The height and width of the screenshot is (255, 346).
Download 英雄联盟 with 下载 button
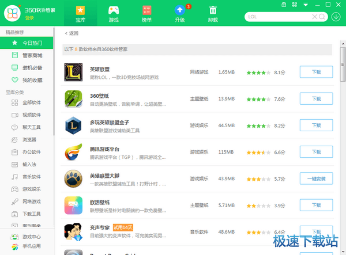pos(316,72)
